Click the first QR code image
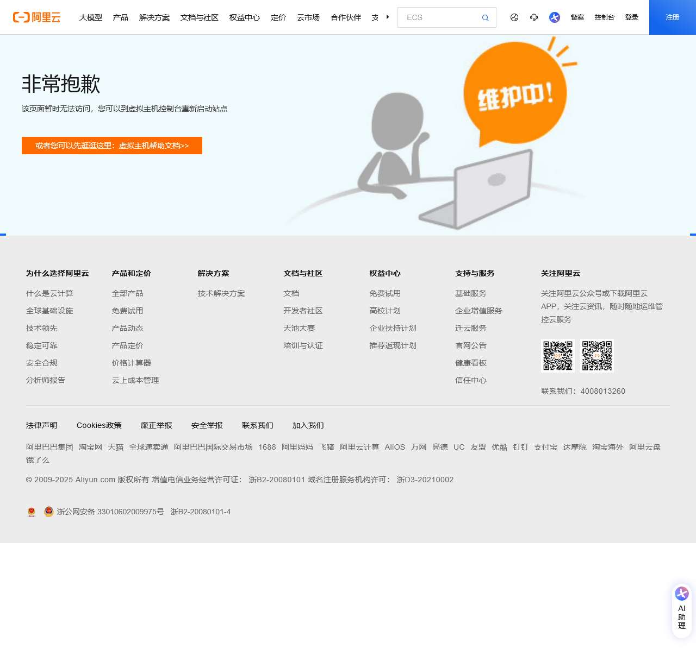696x649 pixels. coord(558,356)
